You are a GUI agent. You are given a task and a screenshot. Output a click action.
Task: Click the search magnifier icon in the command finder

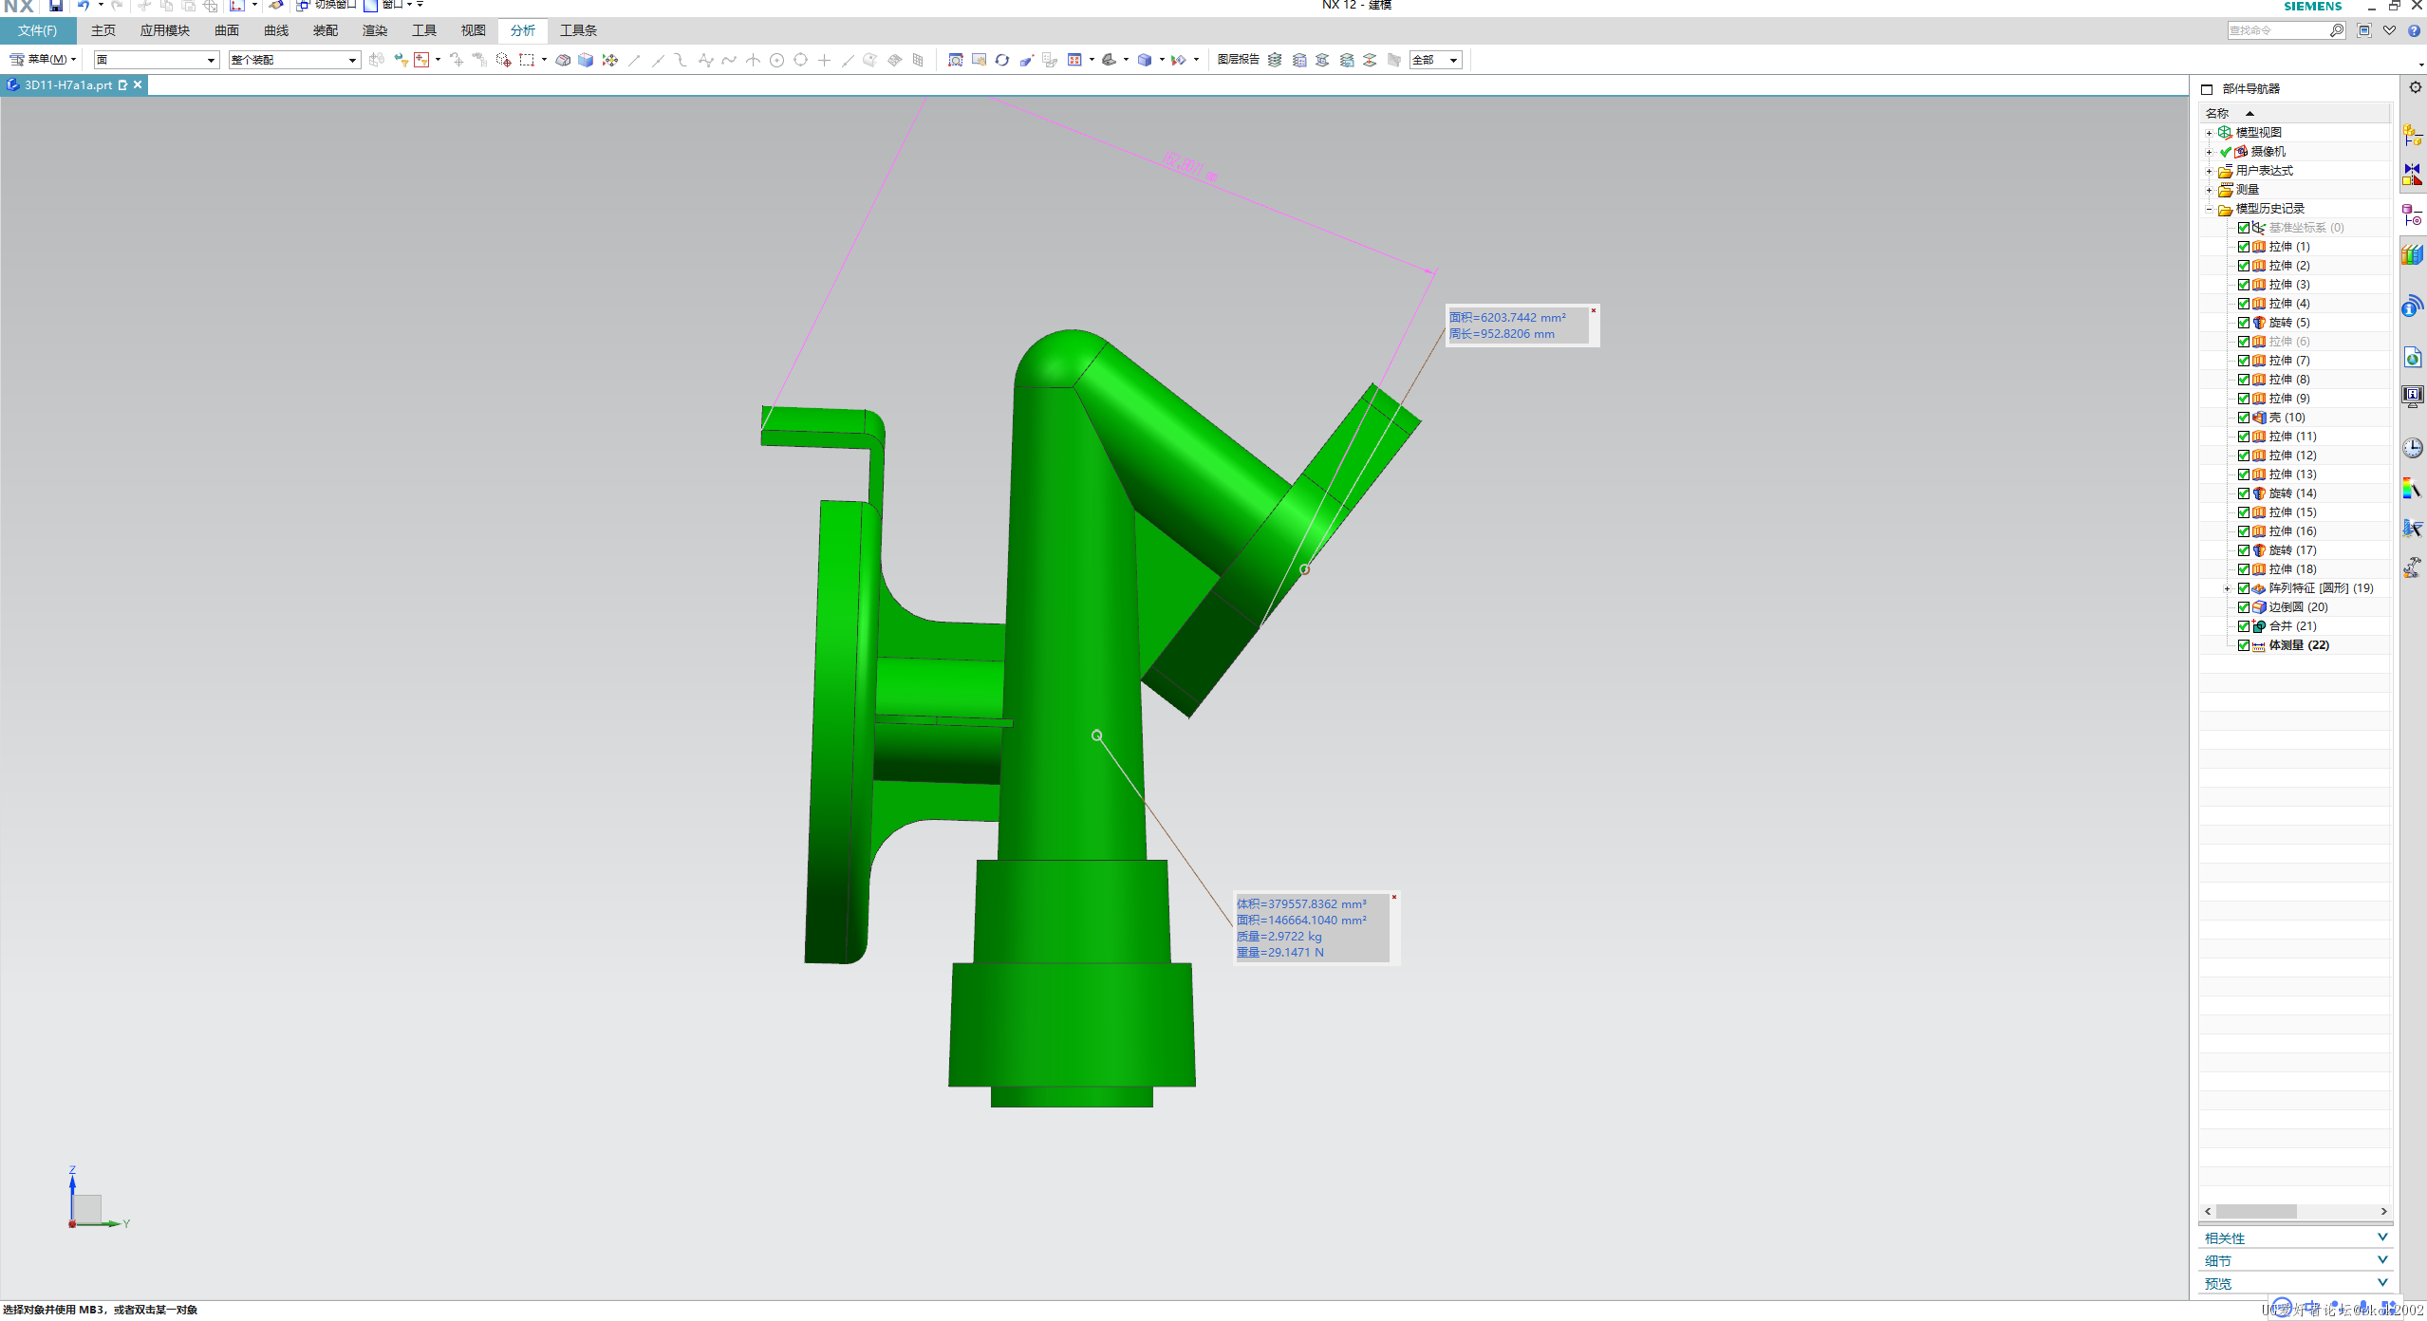(2336, 30)
